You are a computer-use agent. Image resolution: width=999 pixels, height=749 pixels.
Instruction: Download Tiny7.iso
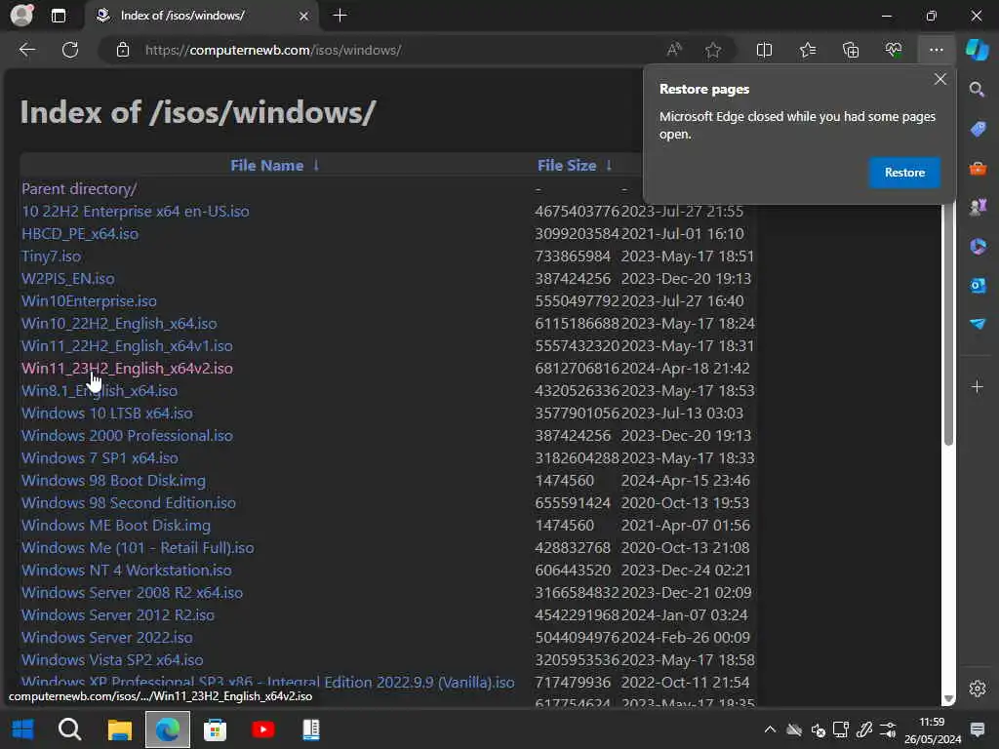click(x=51, y=256)
